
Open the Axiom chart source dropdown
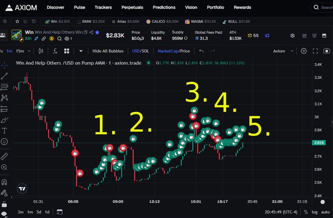pyautogui.click(x=283, y=51)
